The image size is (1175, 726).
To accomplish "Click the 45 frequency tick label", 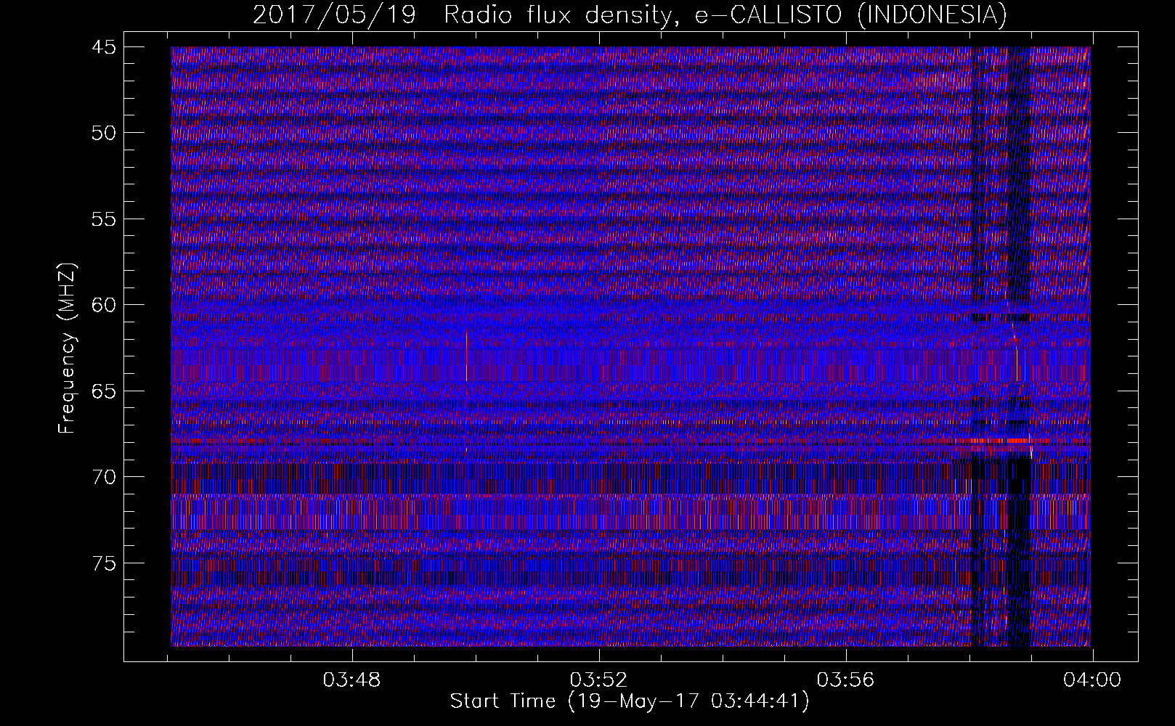I will pos(102,46).
